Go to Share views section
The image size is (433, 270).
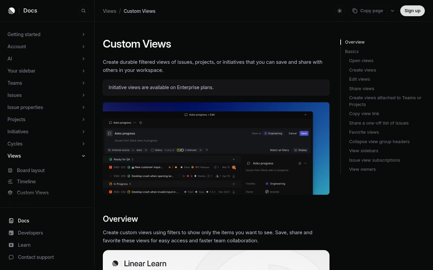(362, 89)
